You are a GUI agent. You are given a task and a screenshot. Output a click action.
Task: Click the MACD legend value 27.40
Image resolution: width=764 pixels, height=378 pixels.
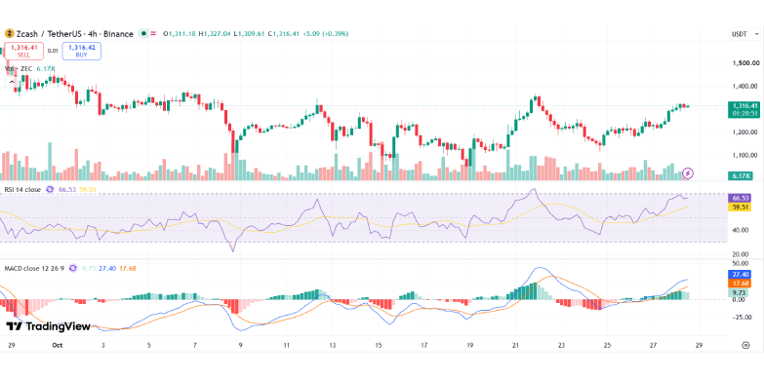coord(106,268)
